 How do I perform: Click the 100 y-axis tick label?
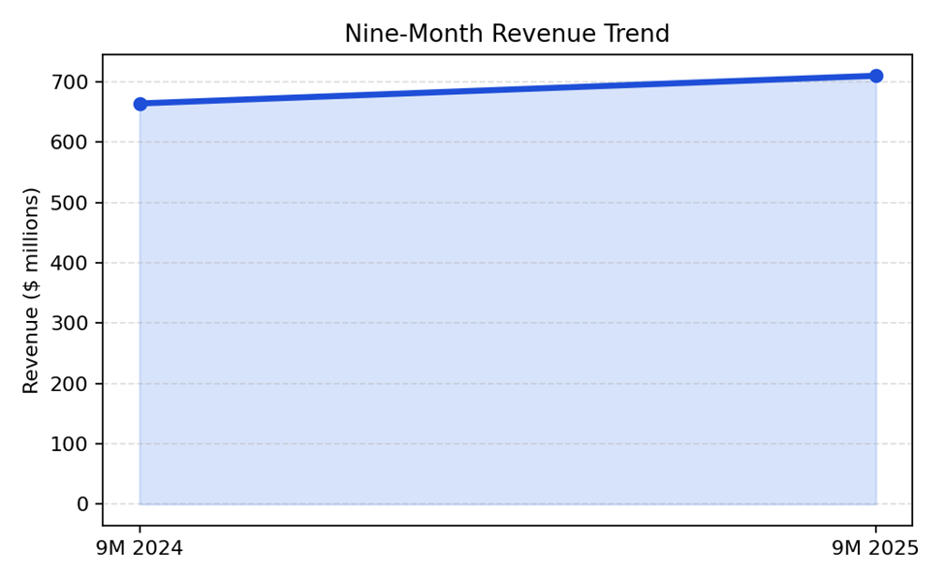coord(70,444)
